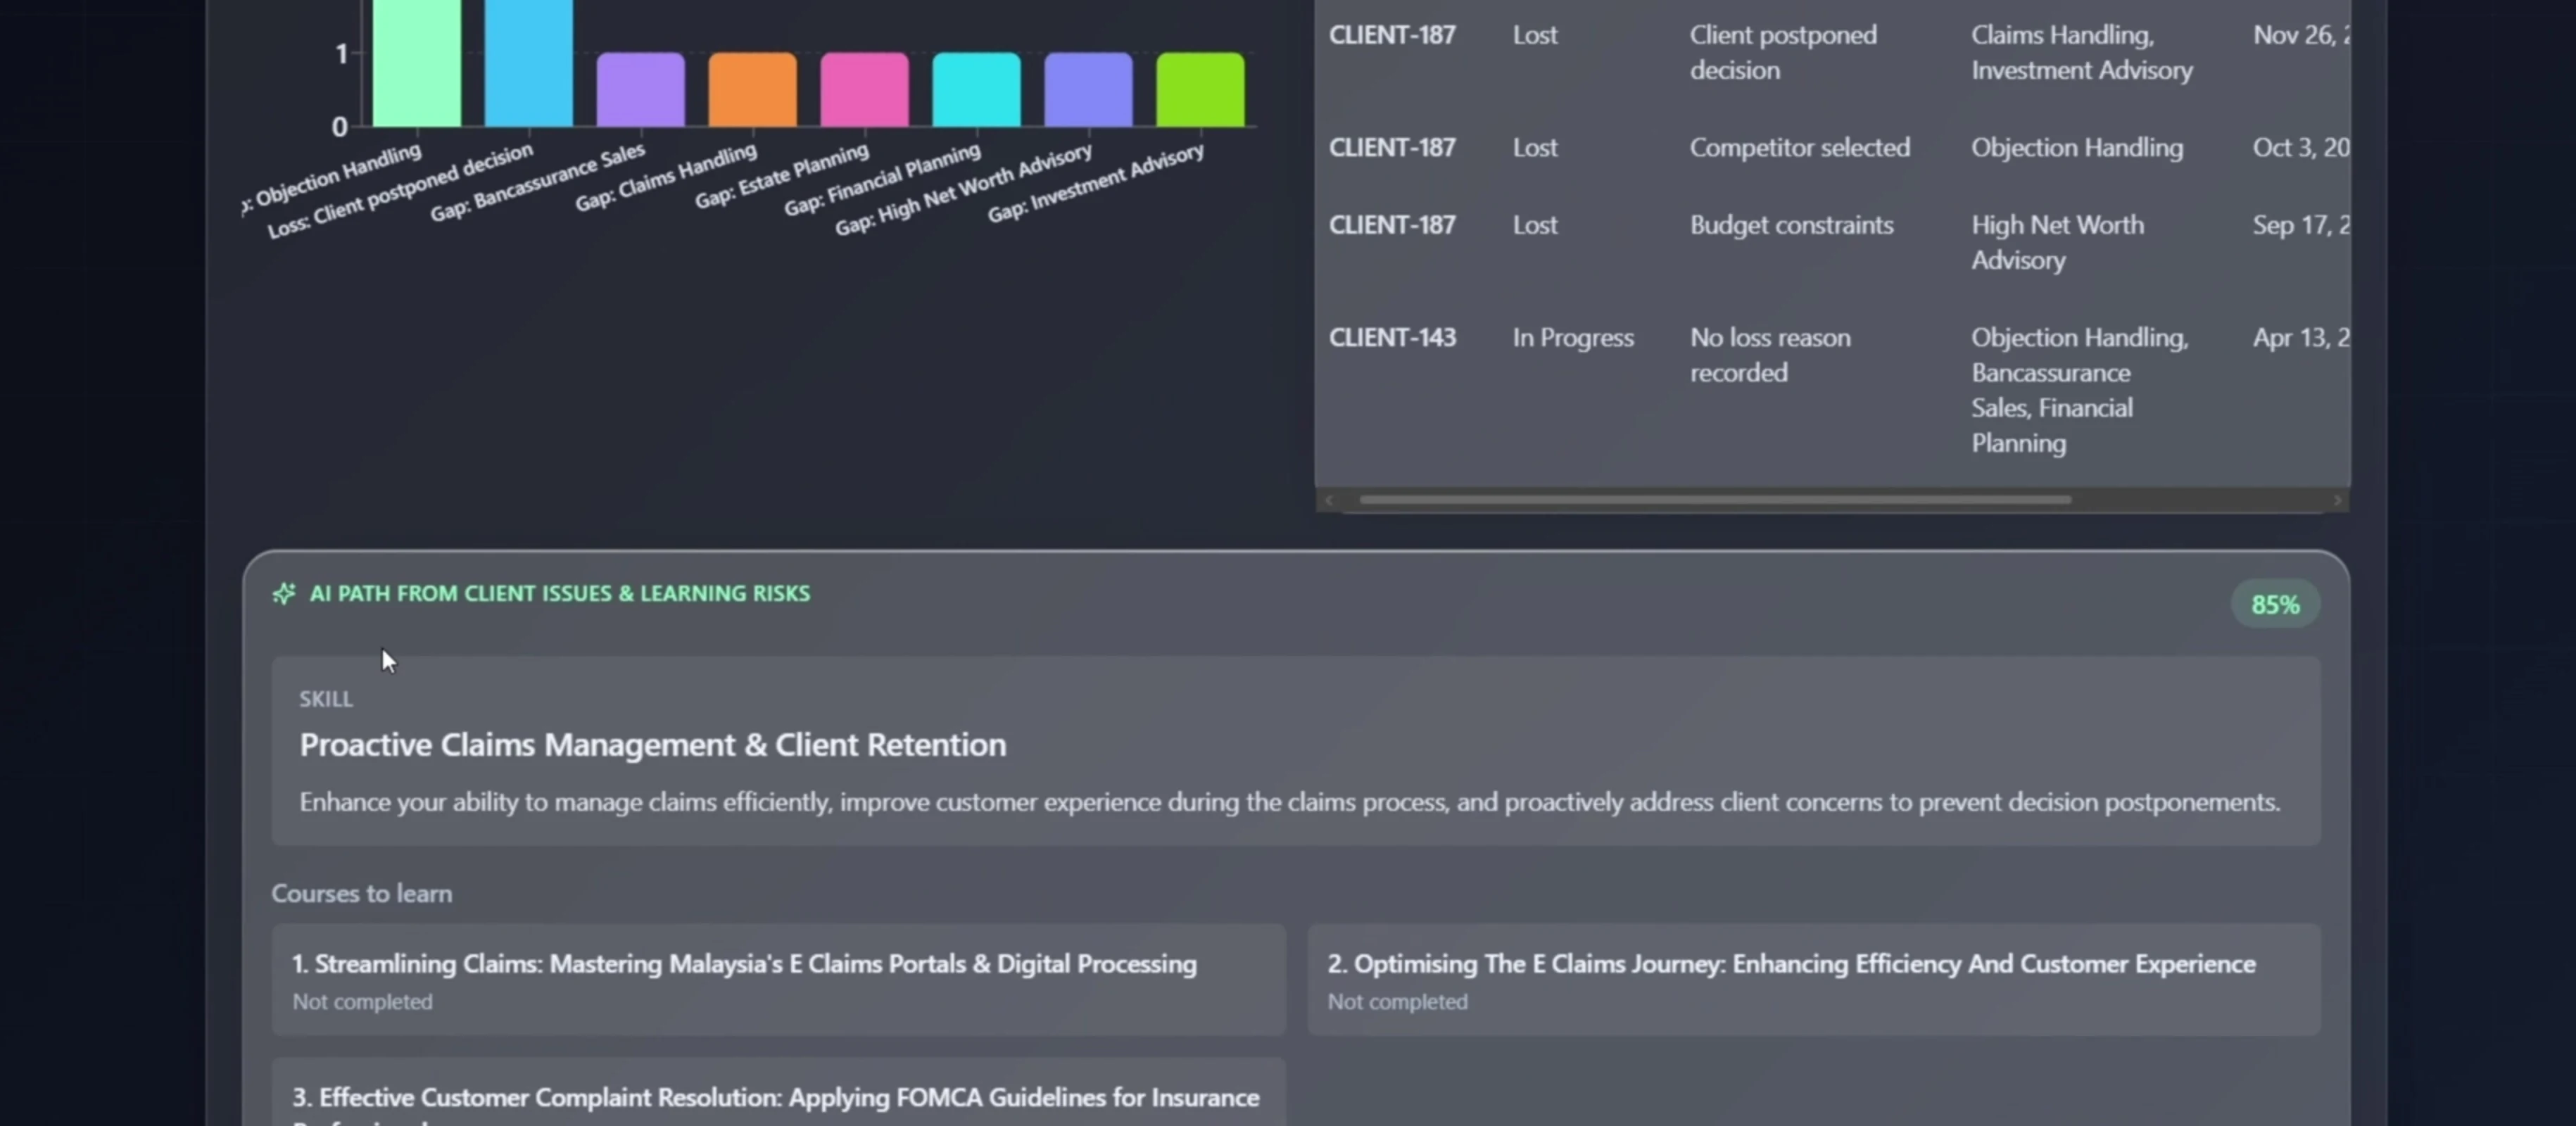Viewport: 2576px width, 1126px height.
Task: Click the table's horizontal scrollbar thumb
Action: point(1715,500)
